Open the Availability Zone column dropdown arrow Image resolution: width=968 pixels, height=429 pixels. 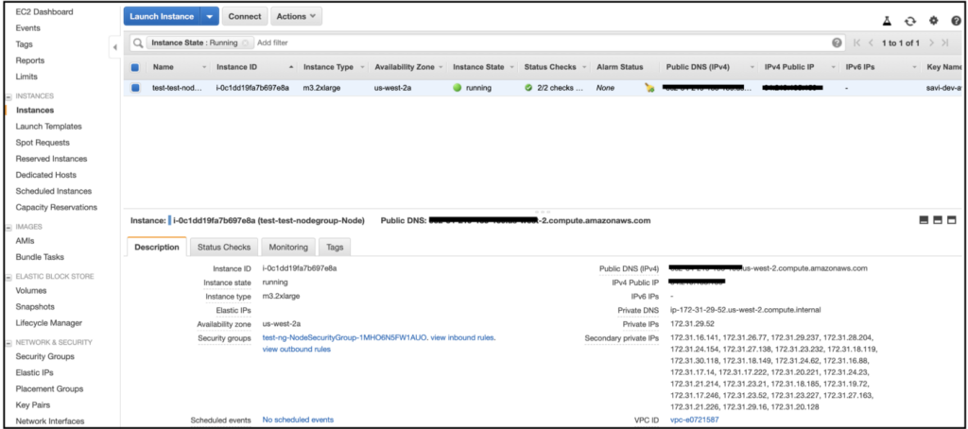point(441,67)
